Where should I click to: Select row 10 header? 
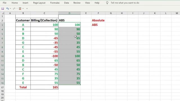click(x=2, y=56)
